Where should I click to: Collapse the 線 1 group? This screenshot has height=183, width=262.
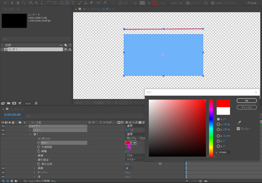[30, 134]
